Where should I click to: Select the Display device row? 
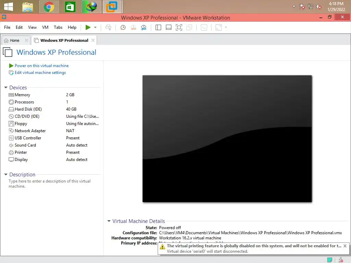point(54,160)
